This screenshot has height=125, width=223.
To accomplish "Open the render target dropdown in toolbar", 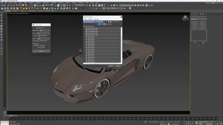I will click(126, 6).
